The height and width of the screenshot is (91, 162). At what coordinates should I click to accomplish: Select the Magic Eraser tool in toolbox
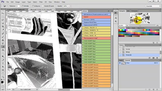(3, 47)
